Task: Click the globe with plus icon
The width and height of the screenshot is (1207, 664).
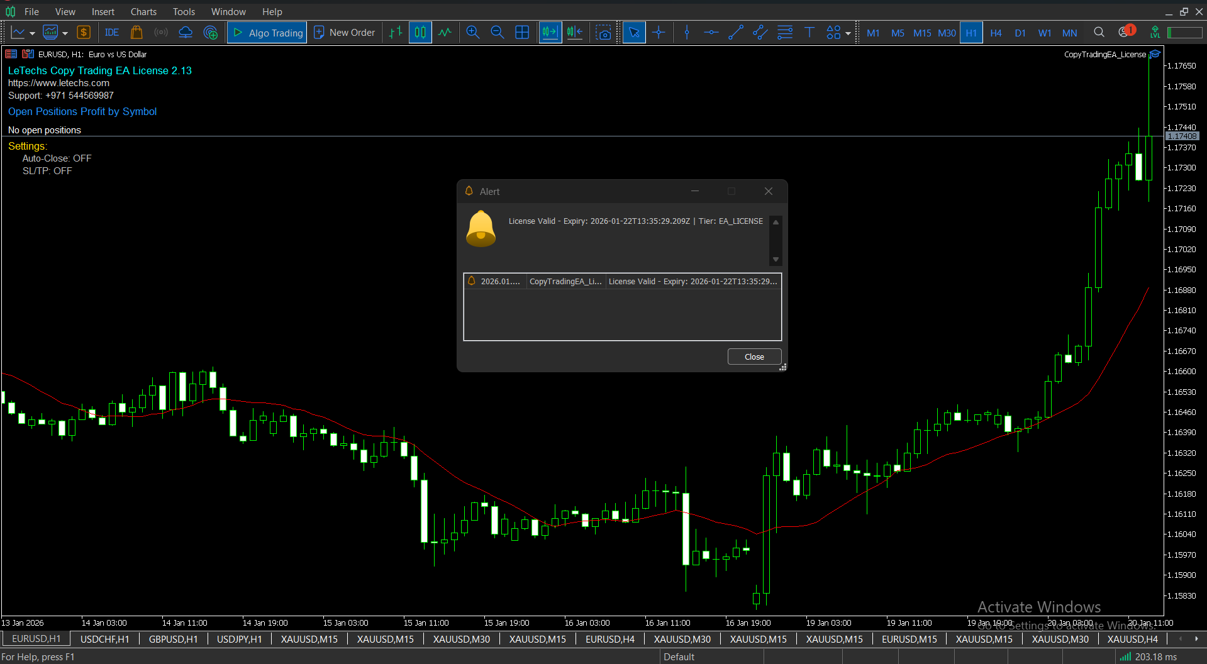Action: tap(211, 33)
